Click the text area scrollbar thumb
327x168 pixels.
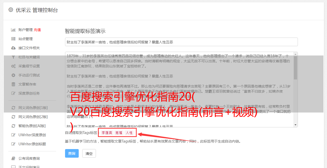pyautogui.click(x=296, y=68)
